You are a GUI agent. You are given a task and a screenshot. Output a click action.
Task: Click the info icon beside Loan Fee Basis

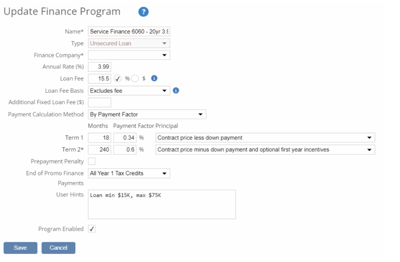click(176, 90)
